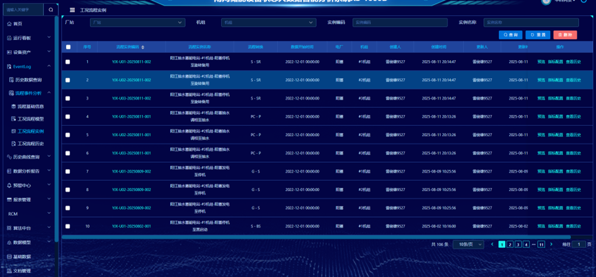Click the 数据分析报告 sidebar icon
Image resolution: width=596 pixels, height=277 pixels.
coord(9,171)
